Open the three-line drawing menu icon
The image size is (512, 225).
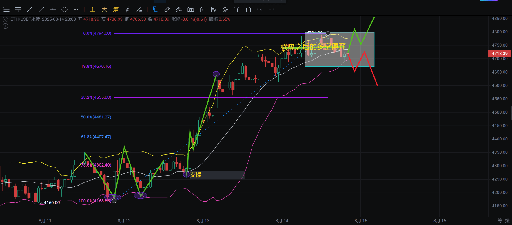(6, 10)
